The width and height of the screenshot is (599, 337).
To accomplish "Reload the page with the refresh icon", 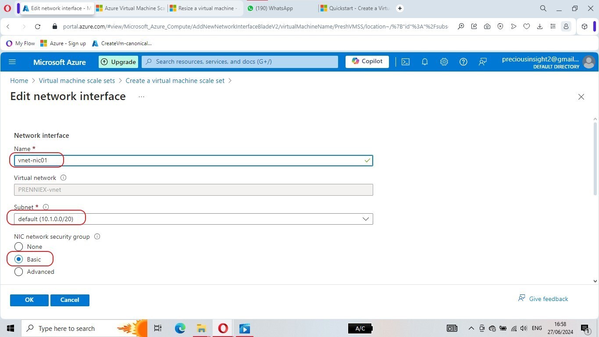I will point(38,26).
